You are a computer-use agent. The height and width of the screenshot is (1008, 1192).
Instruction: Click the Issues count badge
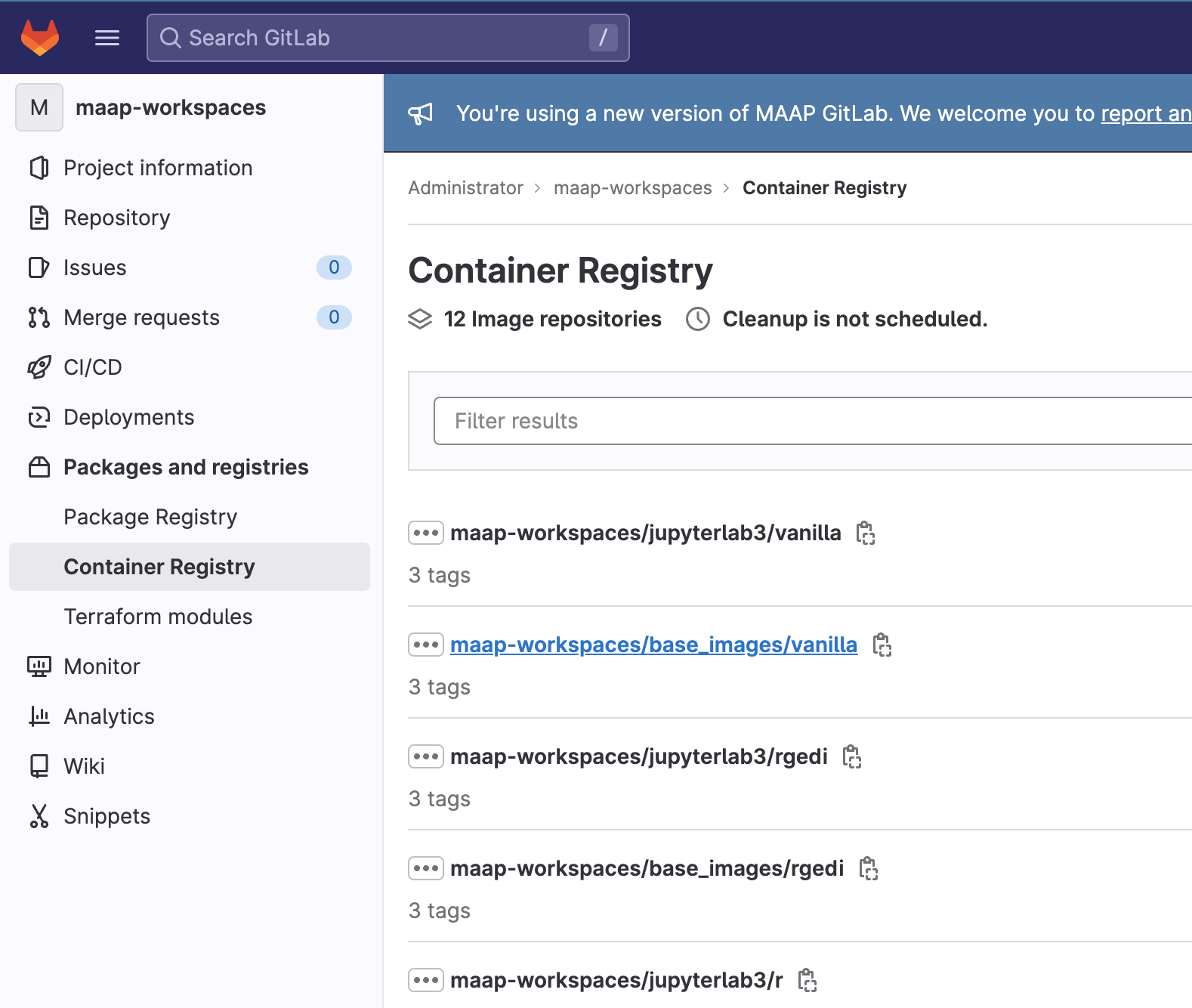tap(334, 267)
